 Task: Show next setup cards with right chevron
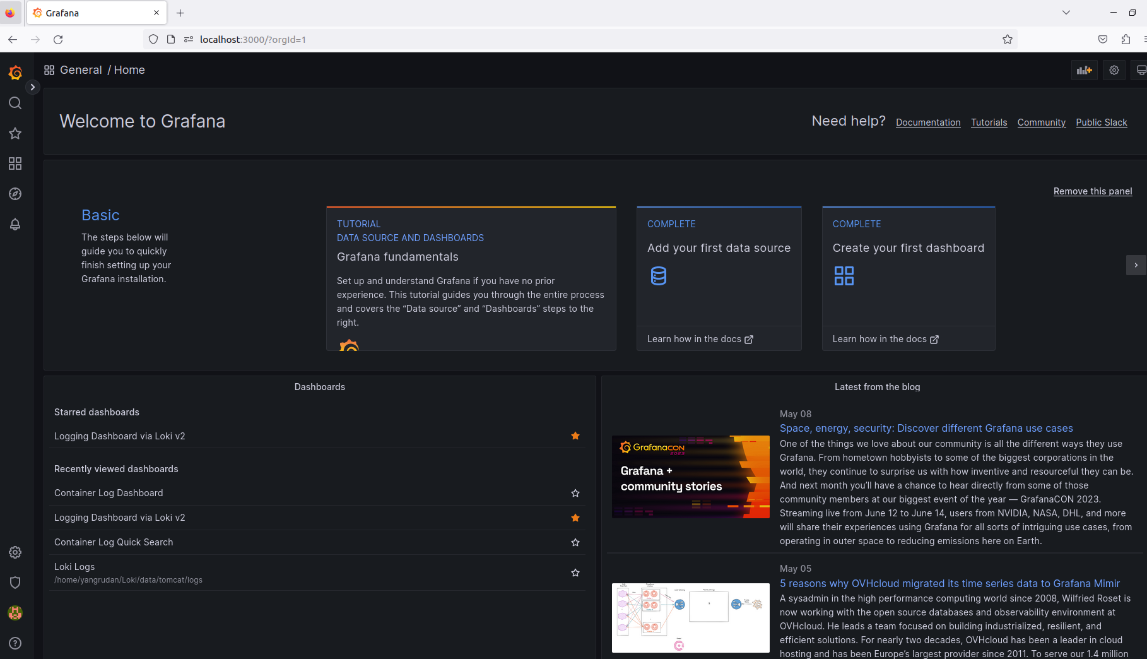1136,265
